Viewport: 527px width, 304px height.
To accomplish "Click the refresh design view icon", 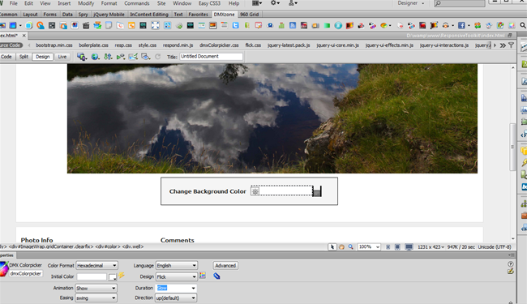I will 157,57.
